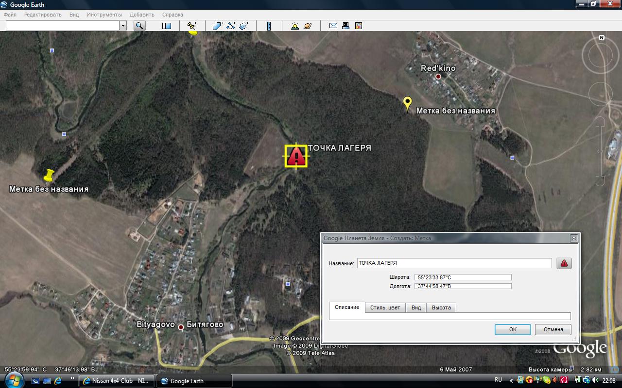Open the Файл menu
Image resolution: width=622 pixels, height=388 pixels.
tap(10, 15)
